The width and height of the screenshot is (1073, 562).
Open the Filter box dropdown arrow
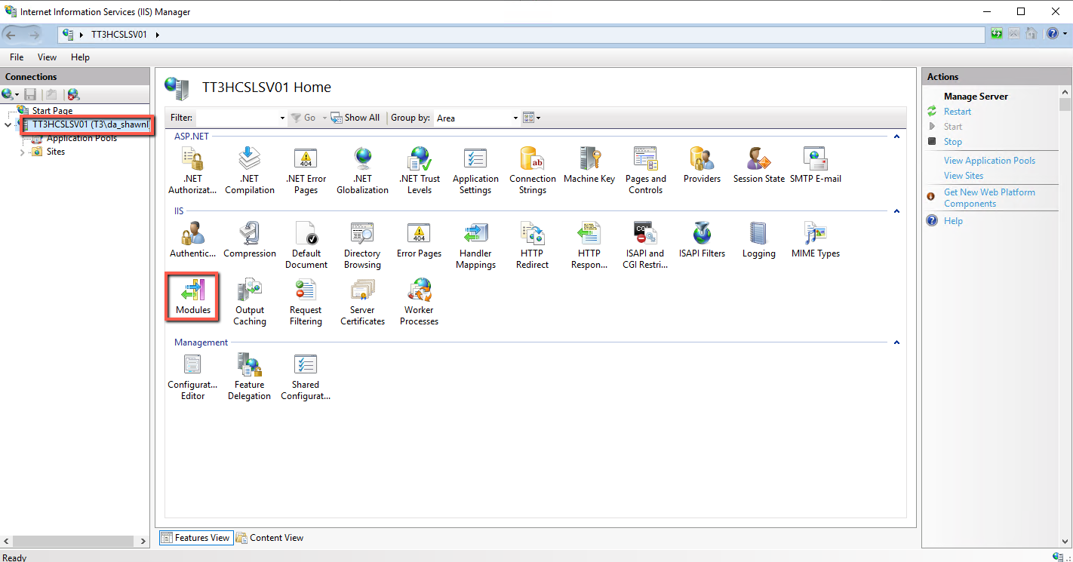(282, 118)
